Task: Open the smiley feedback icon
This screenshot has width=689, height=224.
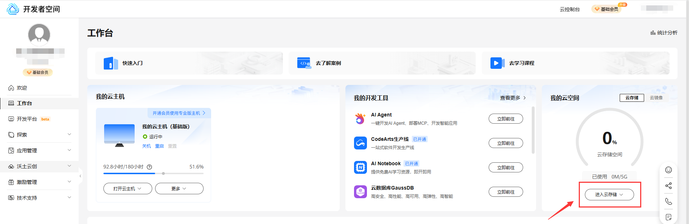Action: pyautogui.click(x=668, y=170)
